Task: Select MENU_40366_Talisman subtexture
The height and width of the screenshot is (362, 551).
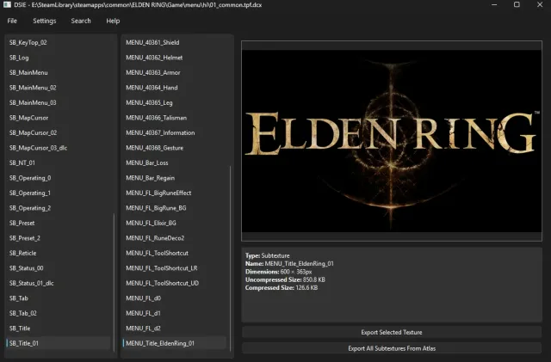Action: click(174, 118)
